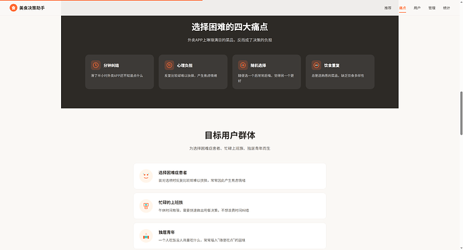463x250 pixels.
Task: Go to the 用户 nav tab
Action: (417, 8)
